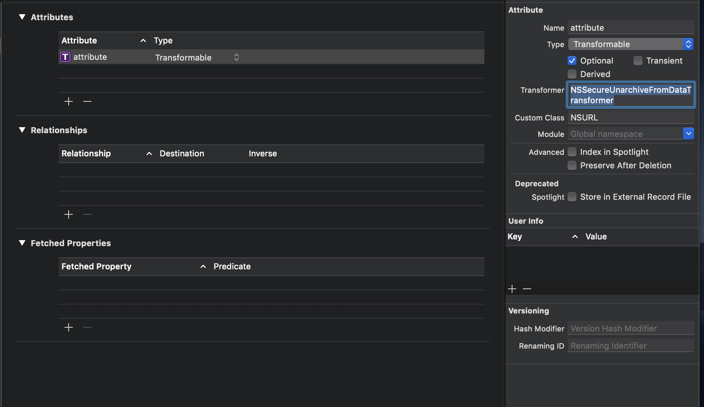Enable the Derived checkbox
Viewport: 704px width, 407px height.
pos(572,74)
